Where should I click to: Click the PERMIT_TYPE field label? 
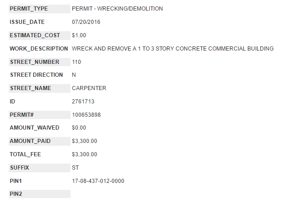(x=29, y=9)
